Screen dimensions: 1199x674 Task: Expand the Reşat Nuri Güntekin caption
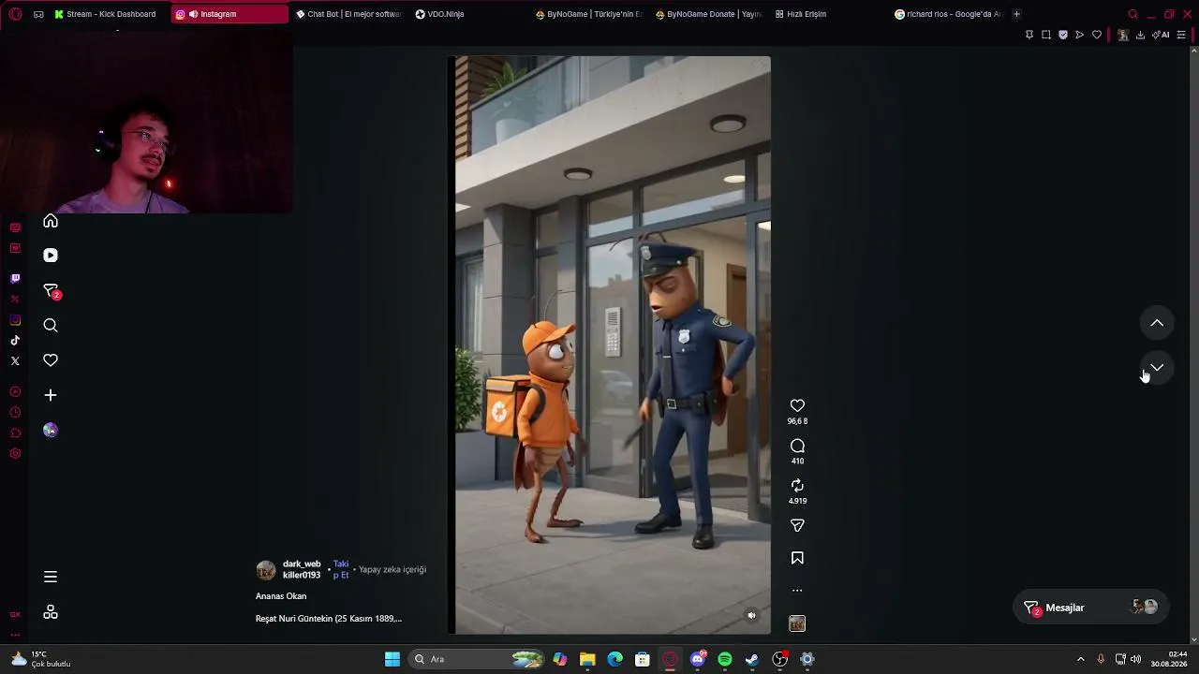[x=329, y=619]
